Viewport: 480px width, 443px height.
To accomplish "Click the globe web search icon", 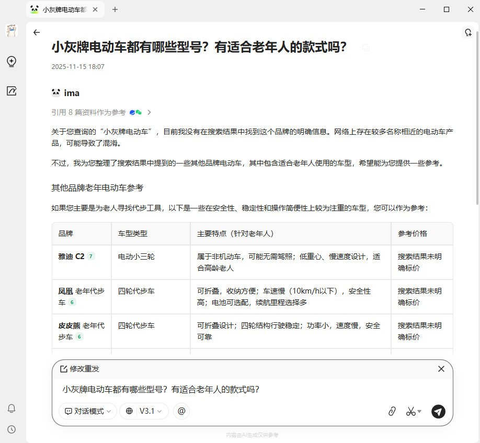I will point(129,411).
